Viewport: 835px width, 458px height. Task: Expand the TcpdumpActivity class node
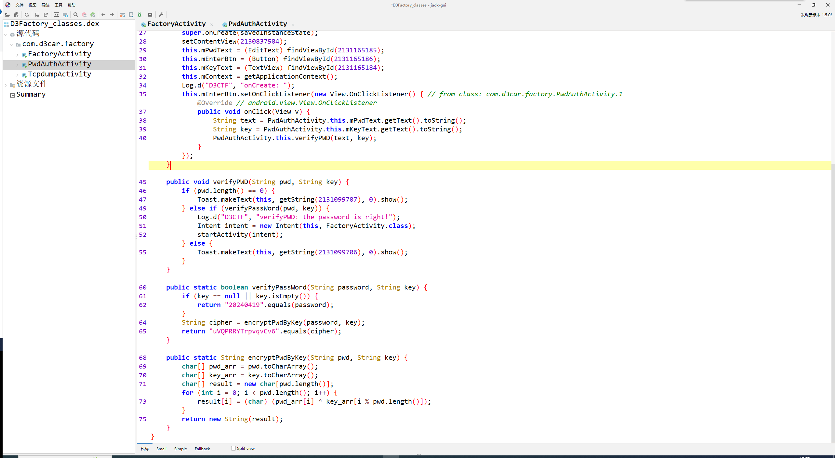click(18, 75)
